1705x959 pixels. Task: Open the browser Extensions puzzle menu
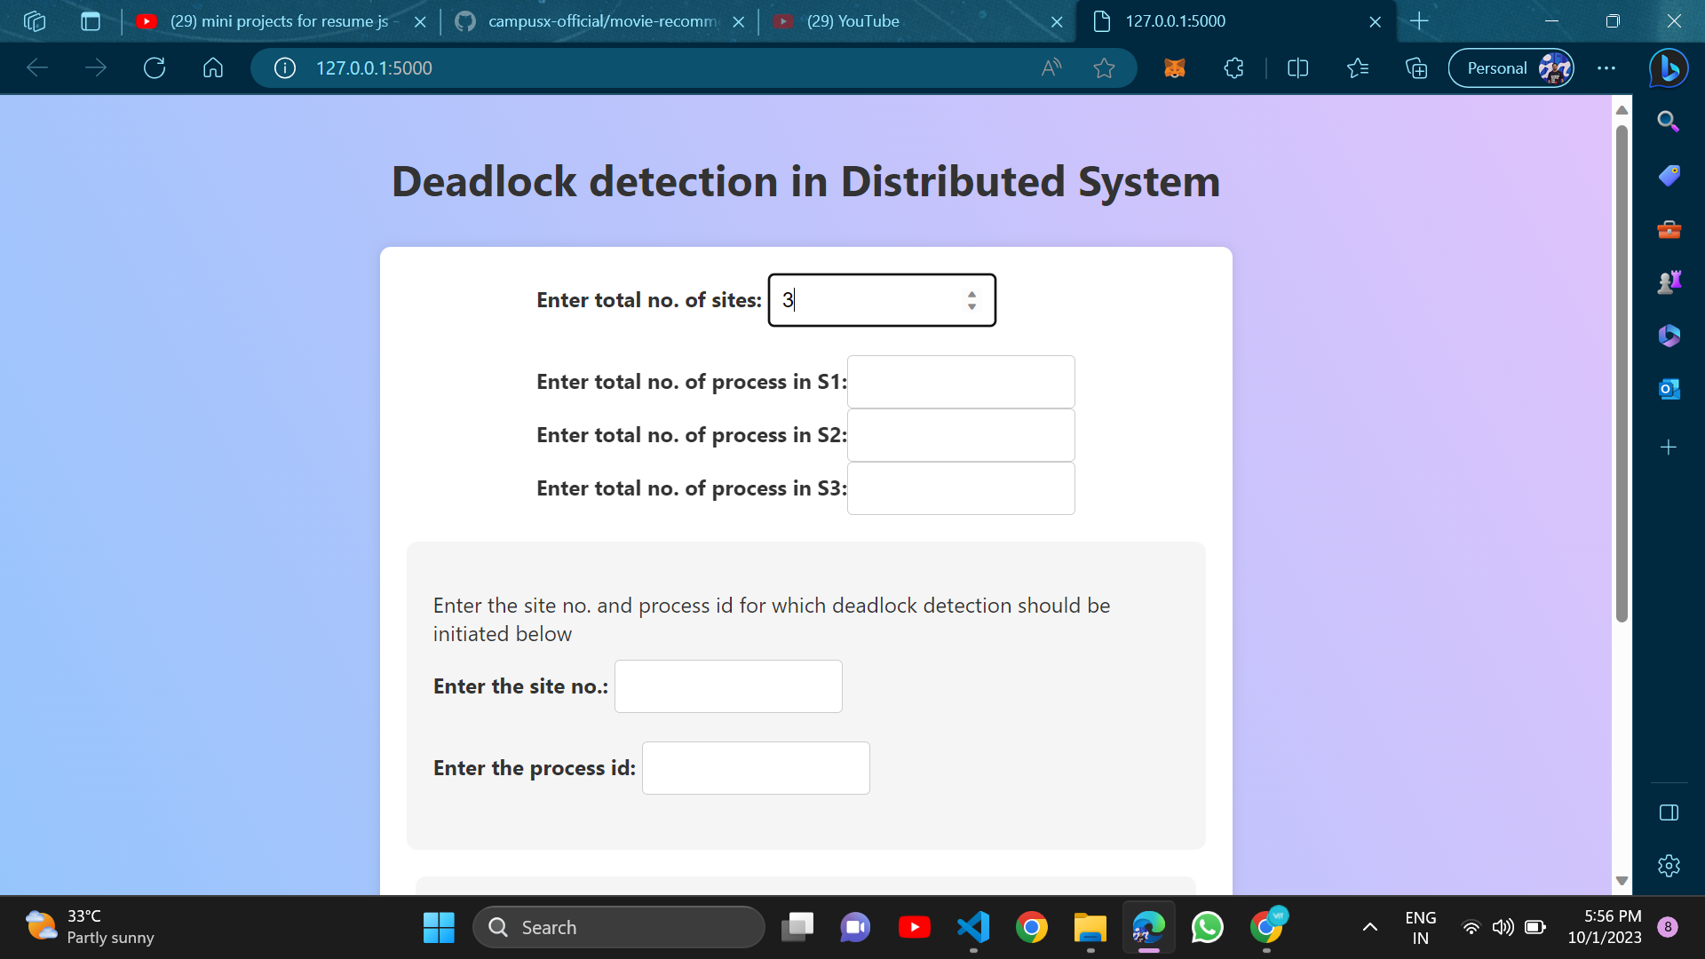click(1233, 67)
